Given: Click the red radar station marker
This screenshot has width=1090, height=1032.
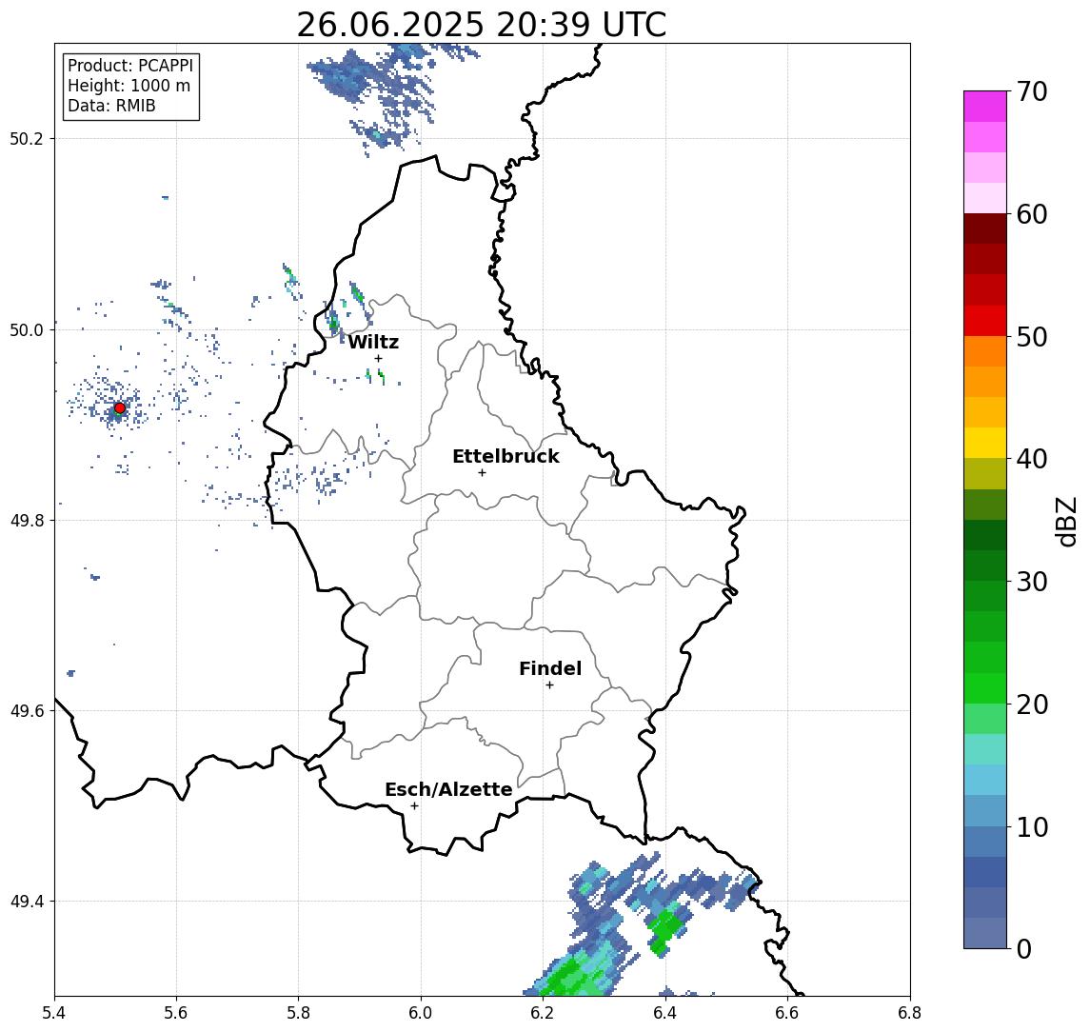Looking at the screenshot, I should point(120,408).
